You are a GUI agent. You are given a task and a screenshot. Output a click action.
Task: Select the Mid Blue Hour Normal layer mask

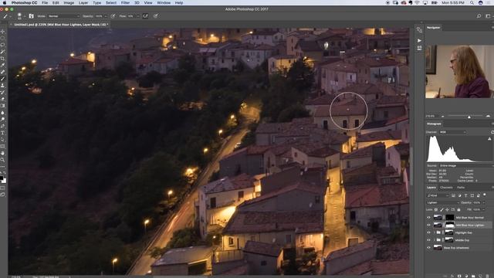pyautogui.click(x=449, y=218)
